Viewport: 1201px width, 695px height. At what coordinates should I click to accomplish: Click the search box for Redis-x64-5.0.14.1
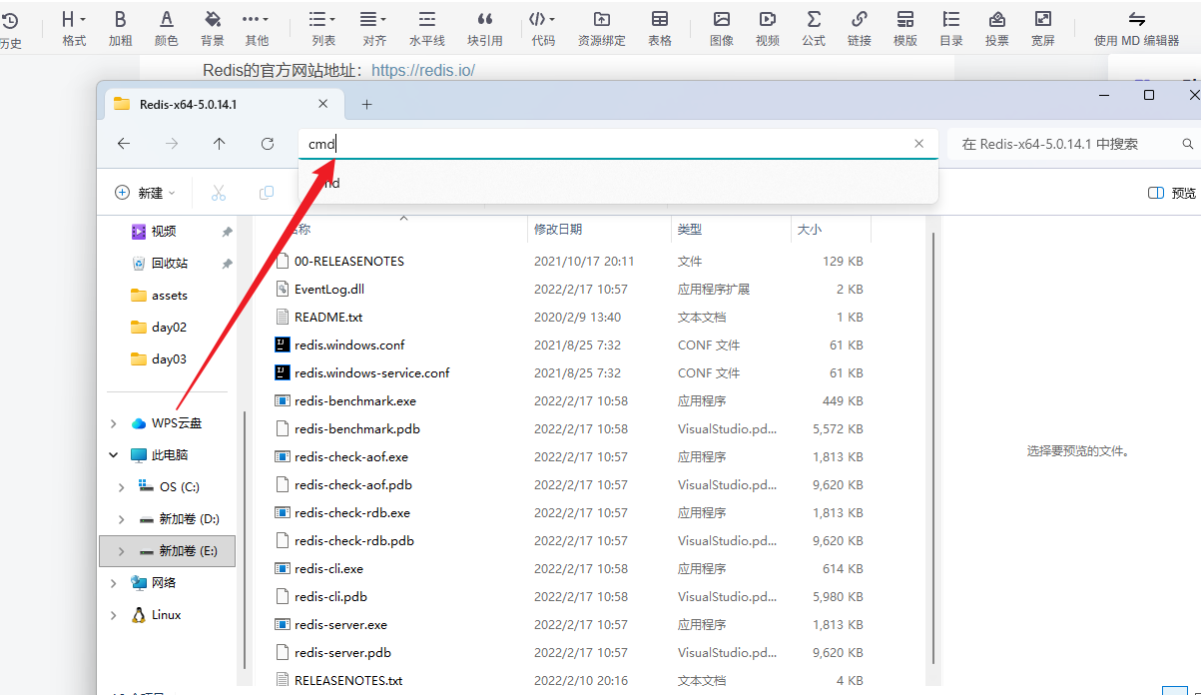click(x=1073, y=144)
